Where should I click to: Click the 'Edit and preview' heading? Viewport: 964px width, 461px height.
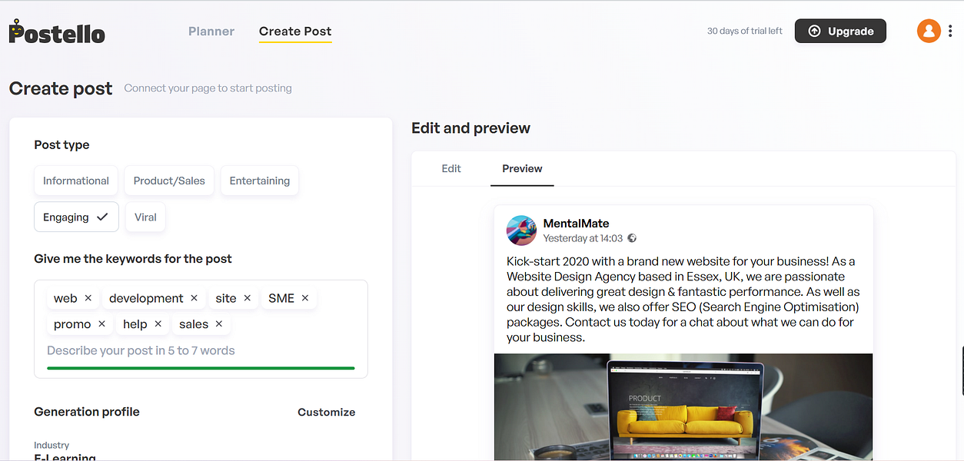coord(471,128)
